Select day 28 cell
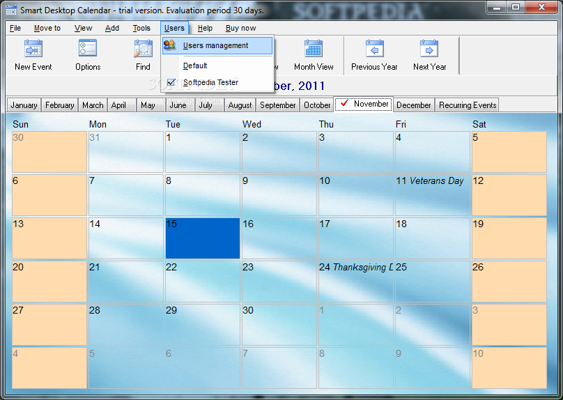 coord(126,325)
